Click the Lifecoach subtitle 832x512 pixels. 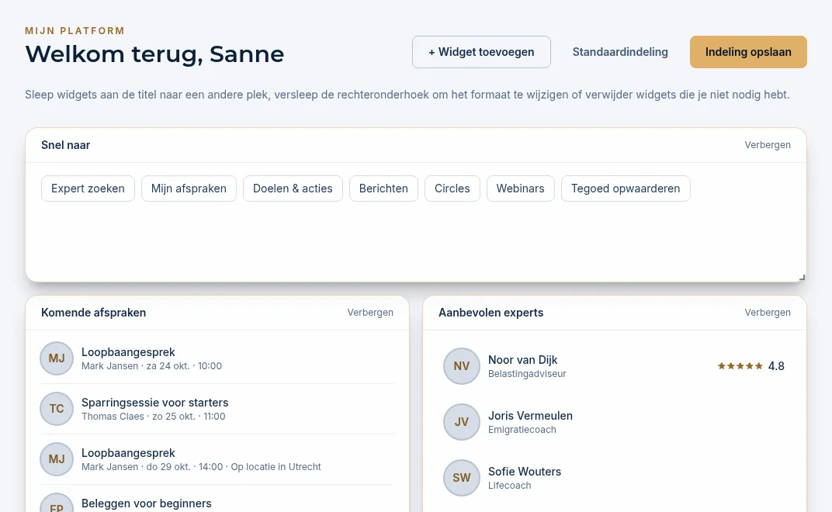point(509,485)
